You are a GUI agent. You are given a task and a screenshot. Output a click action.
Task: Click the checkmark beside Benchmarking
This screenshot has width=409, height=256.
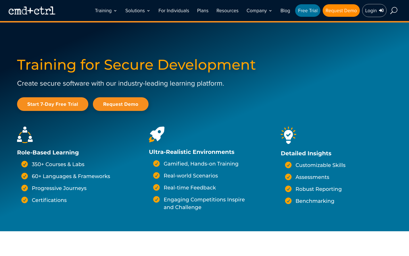click(x=288, y=201)
